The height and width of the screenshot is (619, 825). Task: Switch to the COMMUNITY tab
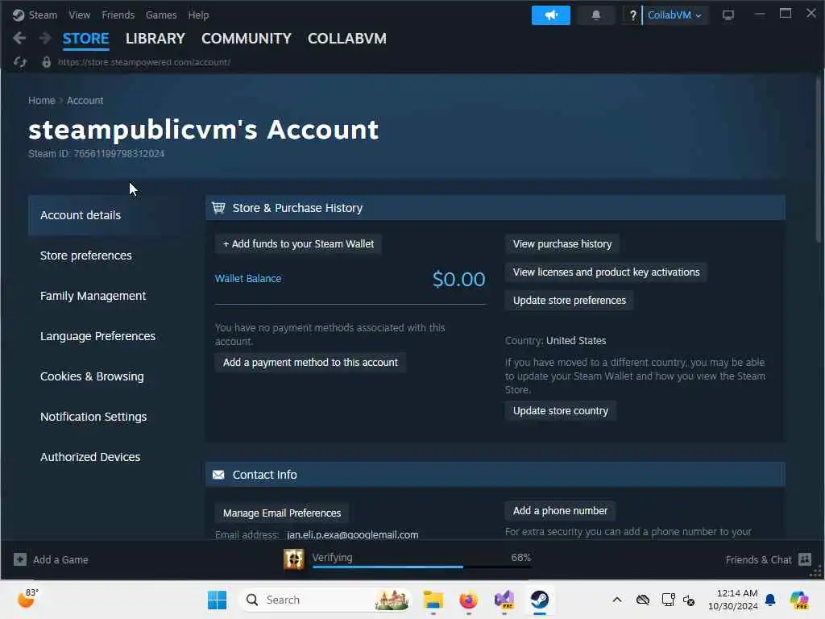click(247, 39)
